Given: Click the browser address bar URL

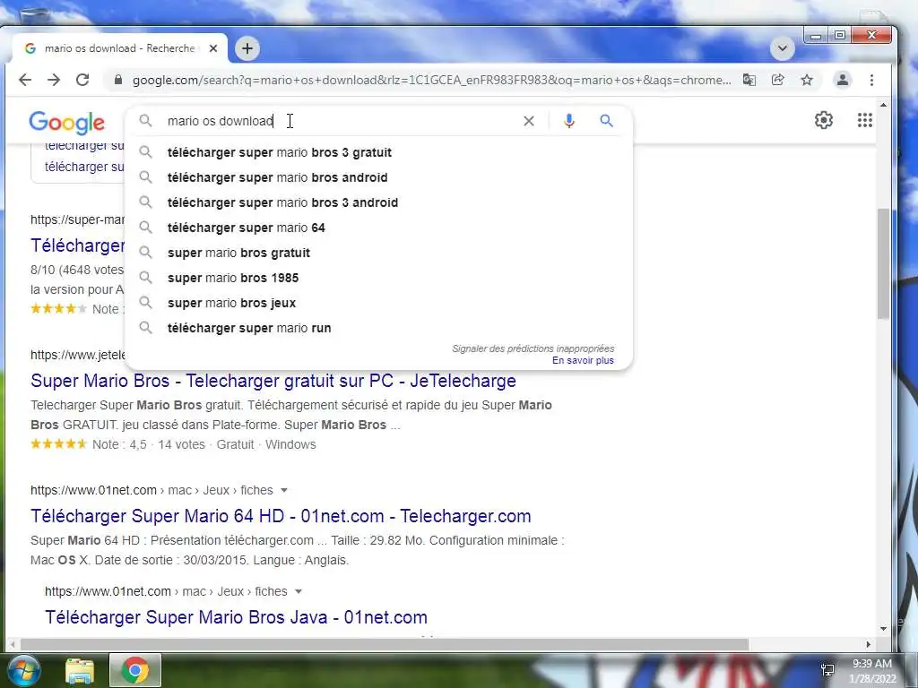Looking at the screenshot, I should point(431,80).
